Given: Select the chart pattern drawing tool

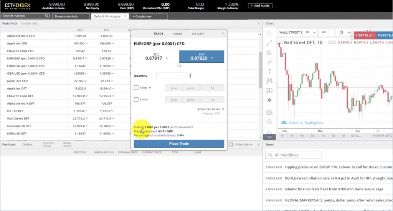Looking at the screenshot, I should coord(269,81).
